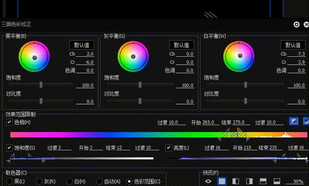Click gray balance 饱和度 slider handle
Image resolution: width=309 pixels, height=186 pixels.
[140, 85]
